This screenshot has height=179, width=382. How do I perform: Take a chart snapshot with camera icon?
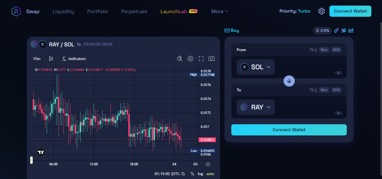coord(212,59)
